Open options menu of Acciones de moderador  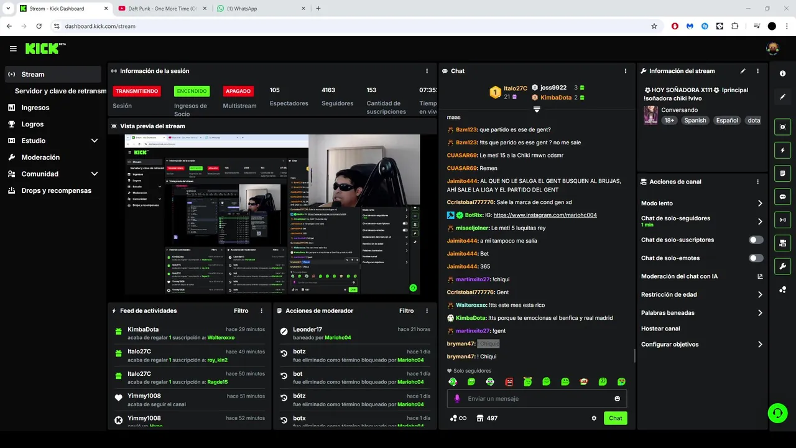coord(427,310)
